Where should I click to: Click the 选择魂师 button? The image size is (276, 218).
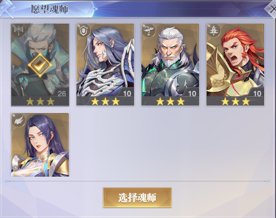coord(137,198)
